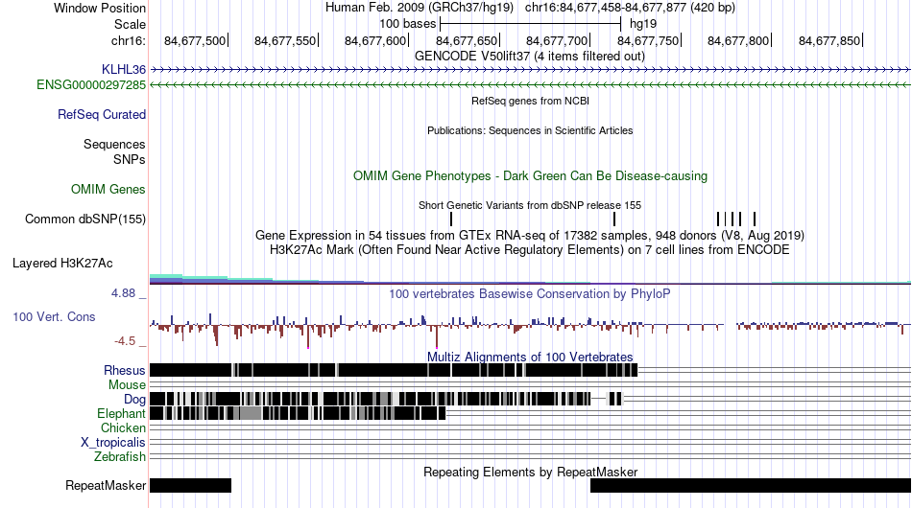Click the Scale label on the left
This screenshot has width=912, height=508.
(x=130, y=24)
